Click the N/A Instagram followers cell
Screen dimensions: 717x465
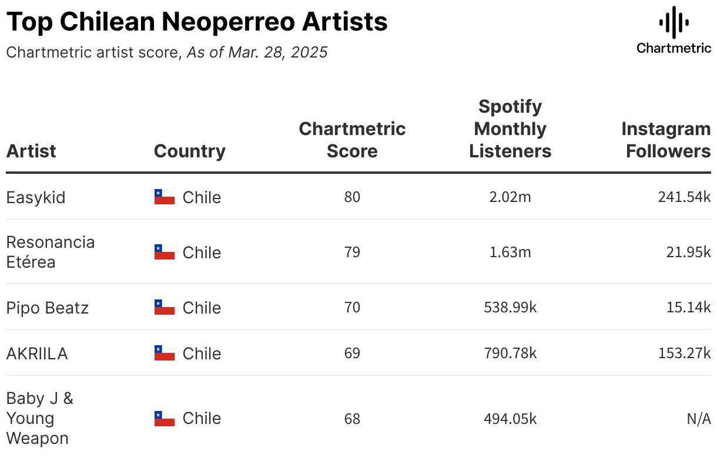[698, 419]
